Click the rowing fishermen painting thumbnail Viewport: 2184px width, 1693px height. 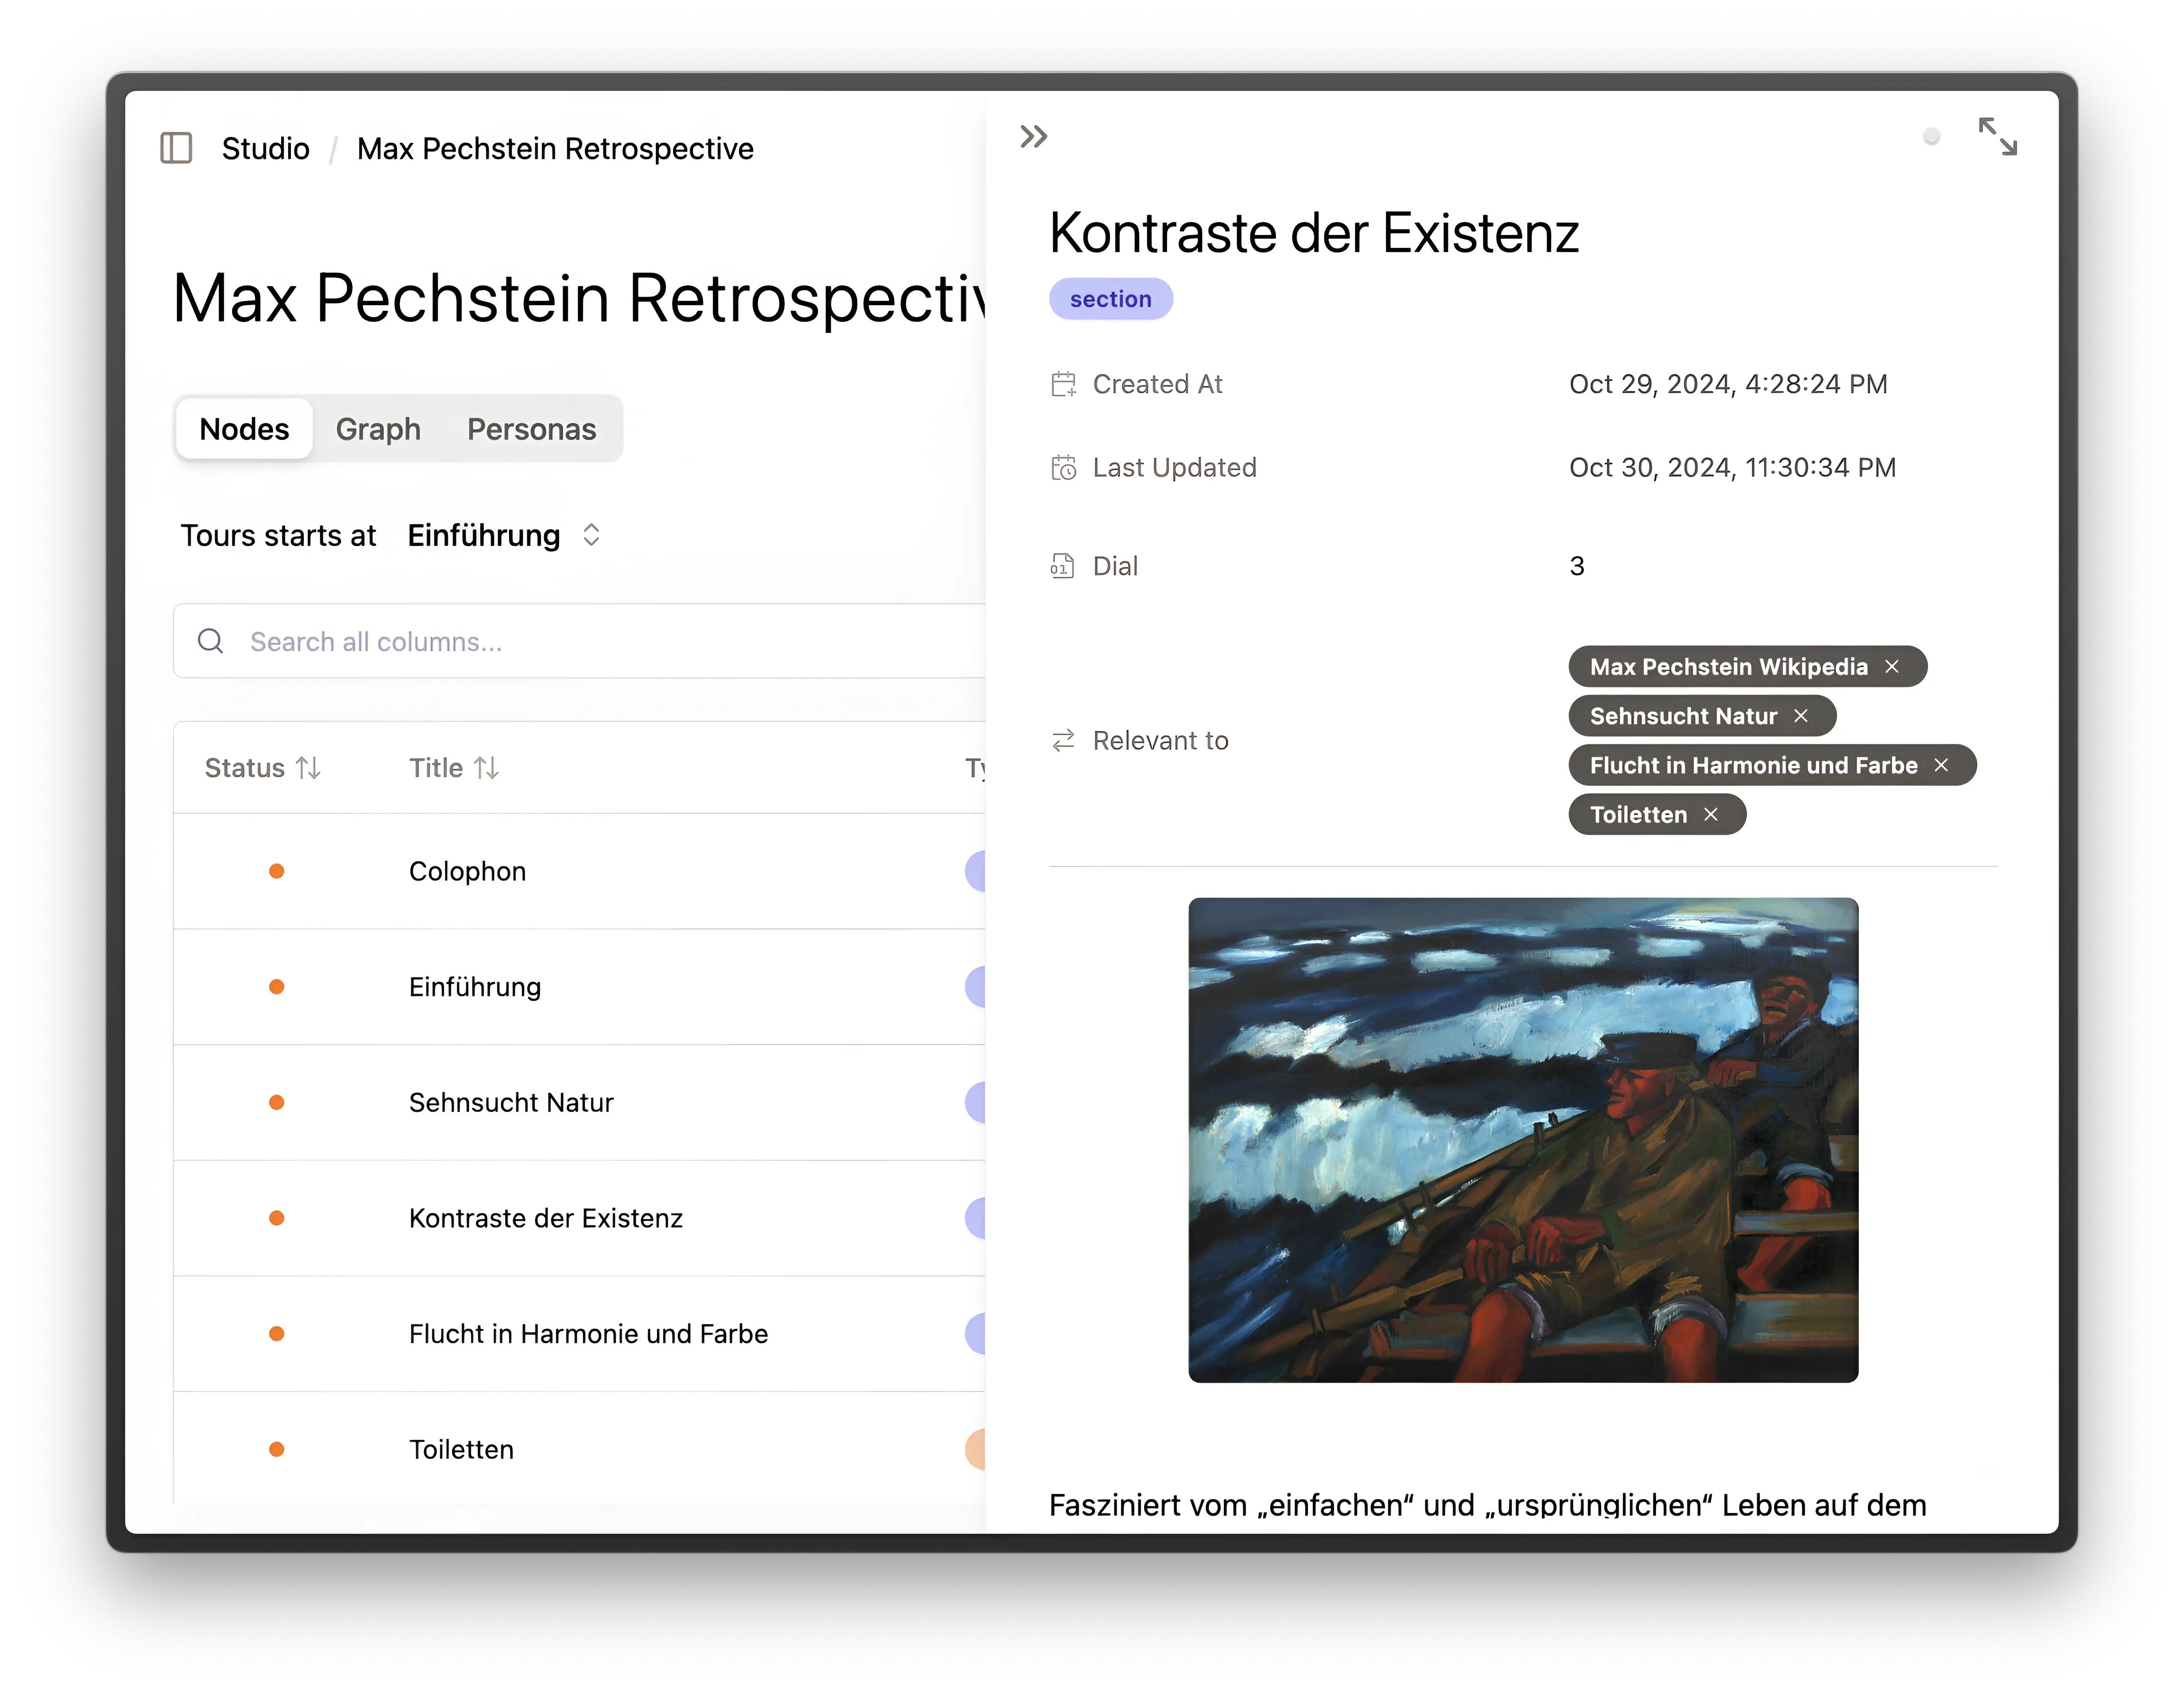tap(1523, 1140)
